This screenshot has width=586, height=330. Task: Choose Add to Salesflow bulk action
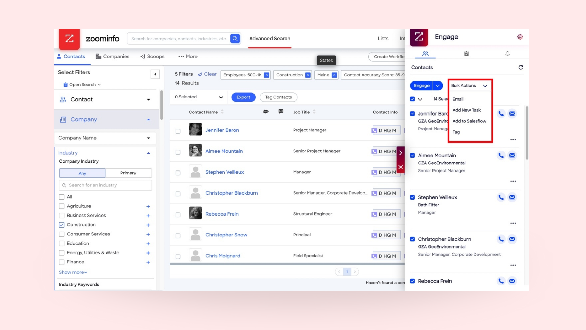click(469, 121)
